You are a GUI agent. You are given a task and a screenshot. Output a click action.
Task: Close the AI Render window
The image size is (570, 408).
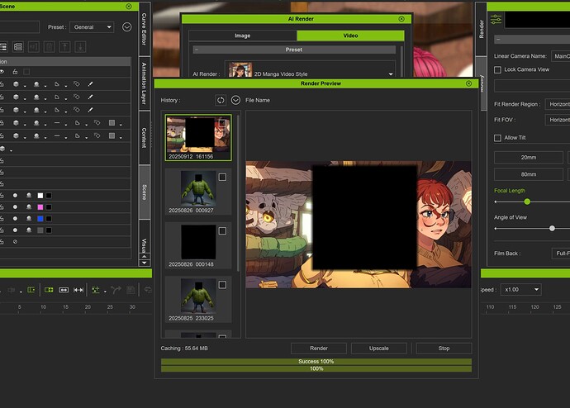click(x=401, y=19)
